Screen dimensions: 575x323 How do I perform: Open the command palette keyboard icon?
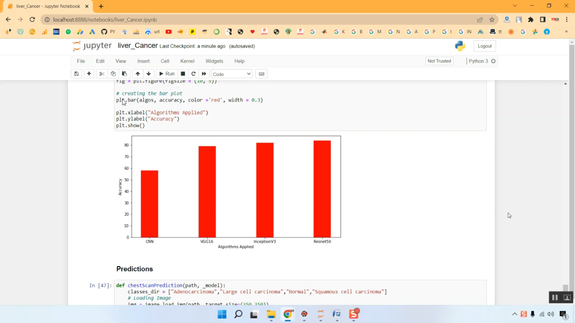pos(261,74)
